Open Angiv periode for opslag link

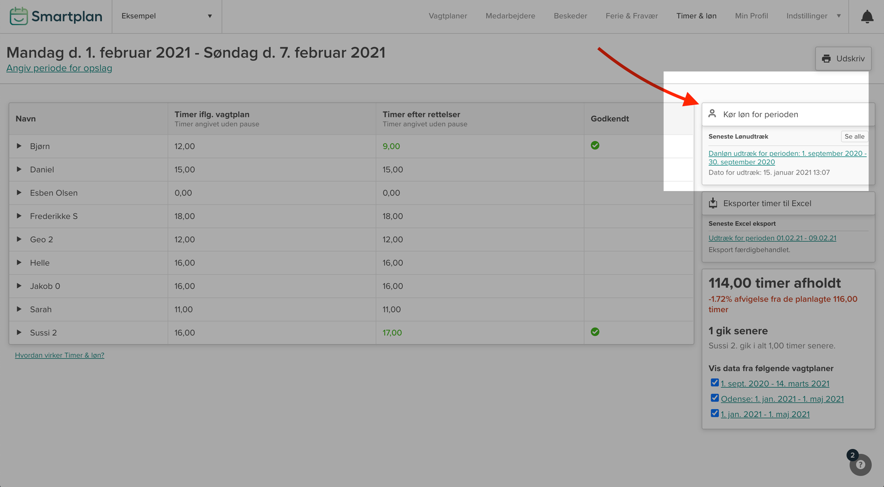(59, 68)
